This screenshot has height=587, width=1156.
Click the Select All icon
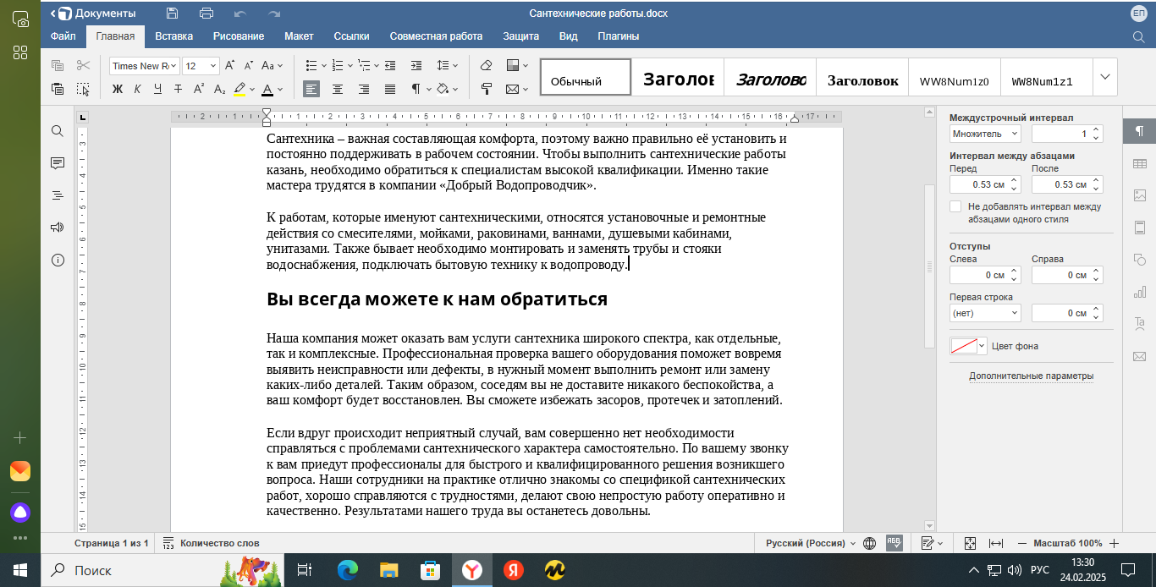[83, 89]
